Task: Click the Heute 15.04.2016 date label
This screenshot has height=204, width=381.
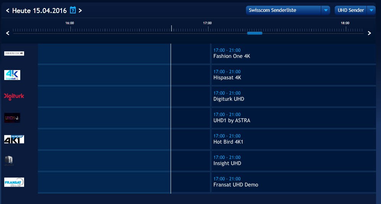Action: click(39, 11)
